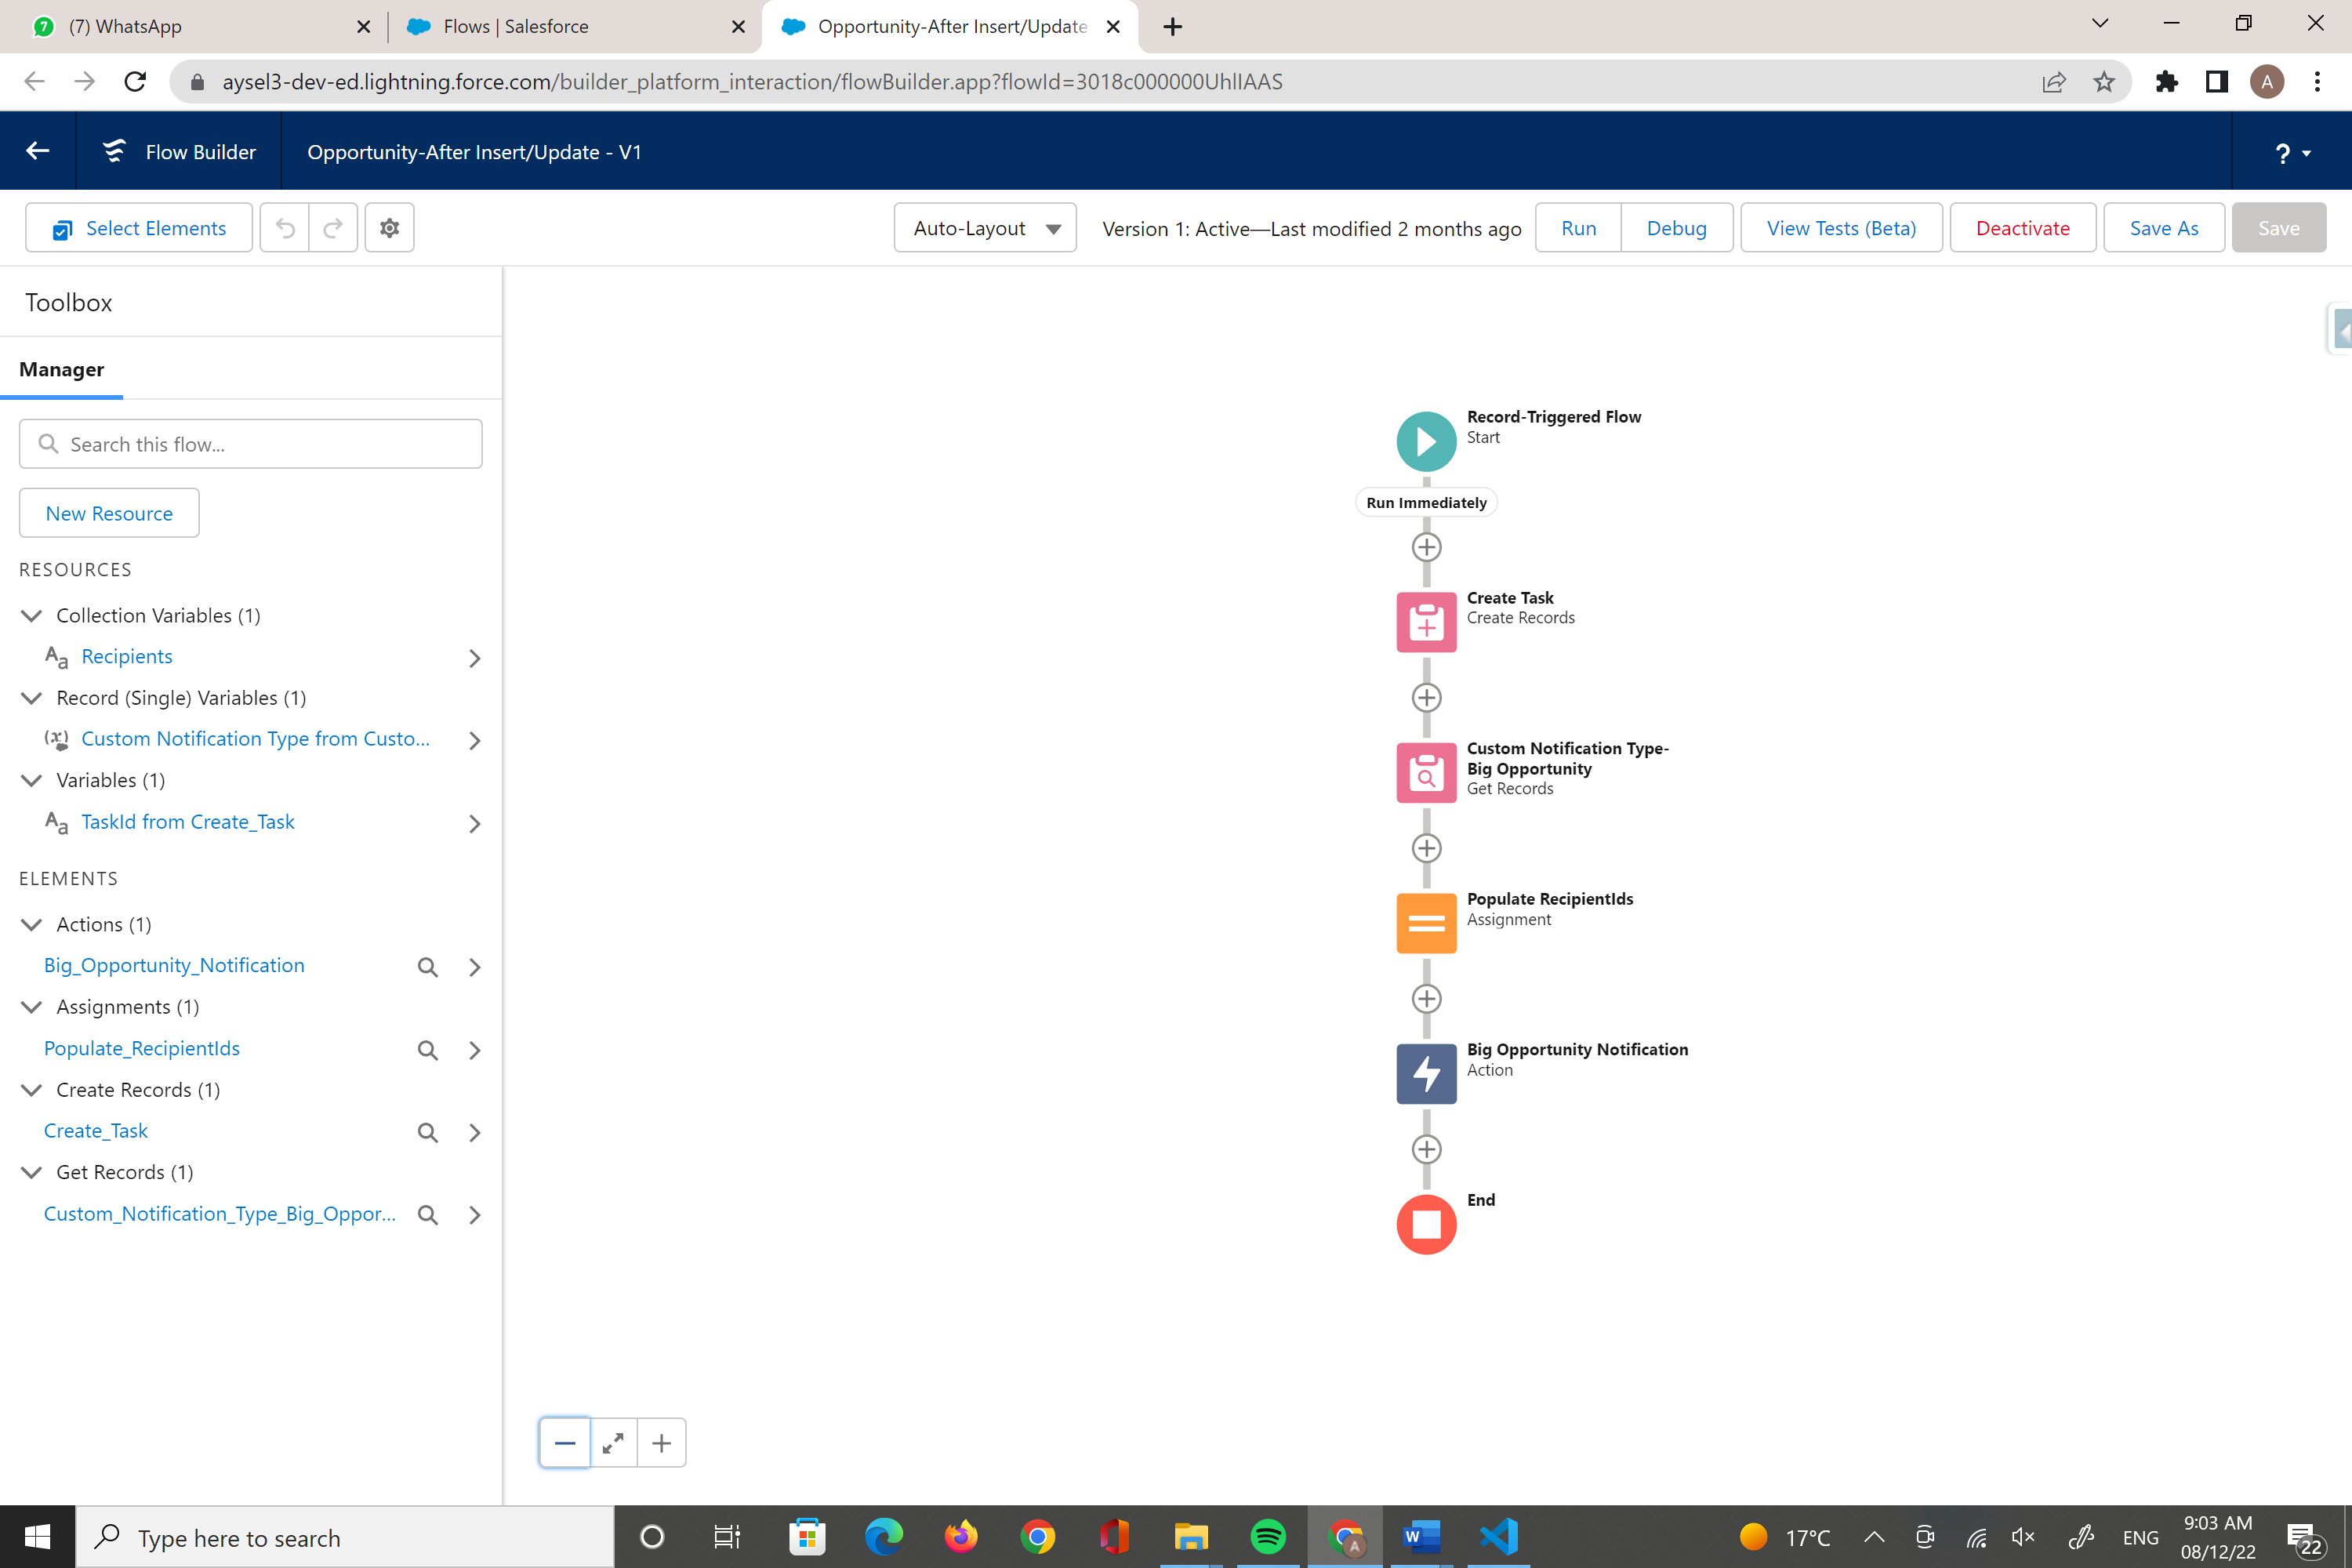The width and height of the screenshot is (2352, 1568).
Task: Add element after Populate RecipientIds
Action: [1426, 998]
